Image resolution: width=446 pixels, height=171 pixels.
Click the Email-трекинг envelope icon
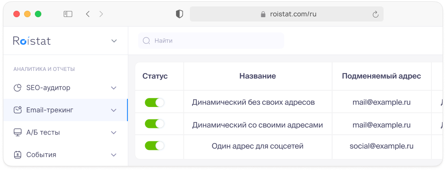(x=18, y=110)
